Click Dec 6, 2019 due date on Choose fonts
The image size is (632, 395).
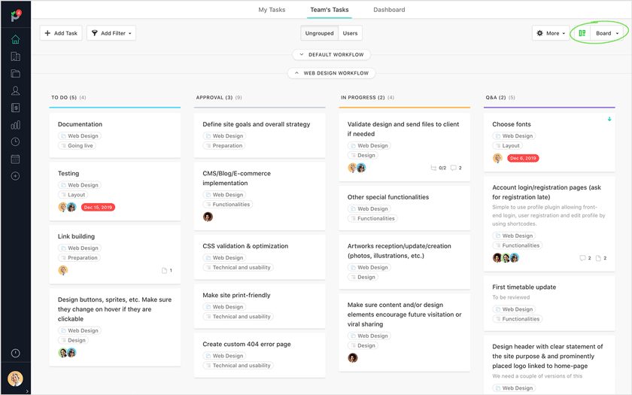tap(523, 158)
